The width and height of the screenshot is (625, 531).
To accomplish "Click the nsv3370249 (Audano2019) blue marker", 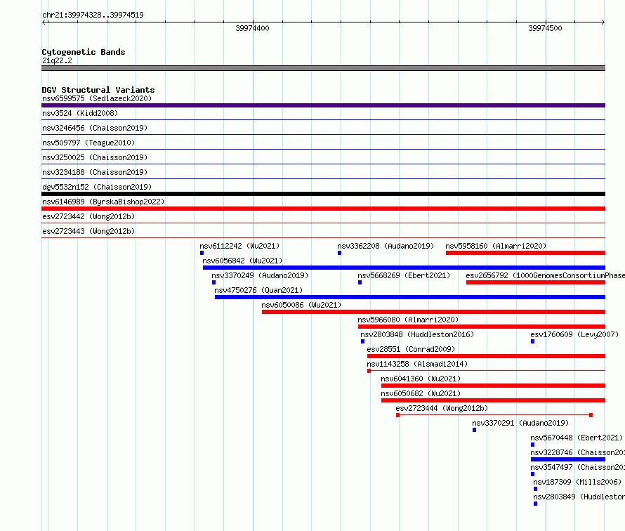I will pyautogui.click(x=213, y=282).
